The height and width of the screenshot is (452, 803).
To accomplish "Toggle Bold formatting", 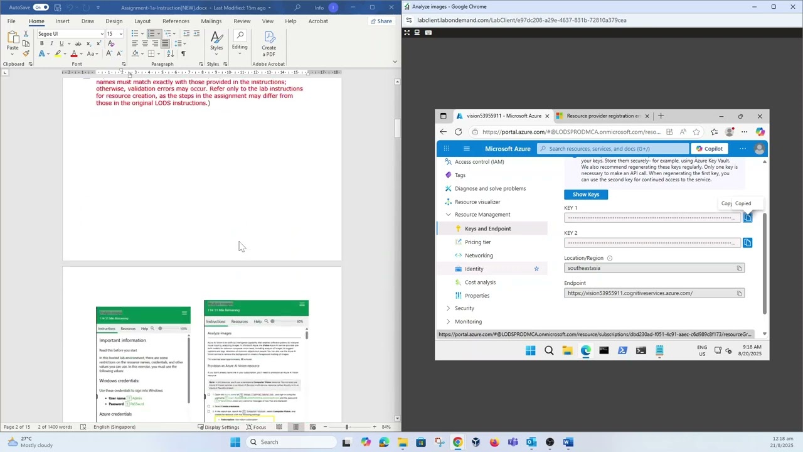I will pos(41,43).
